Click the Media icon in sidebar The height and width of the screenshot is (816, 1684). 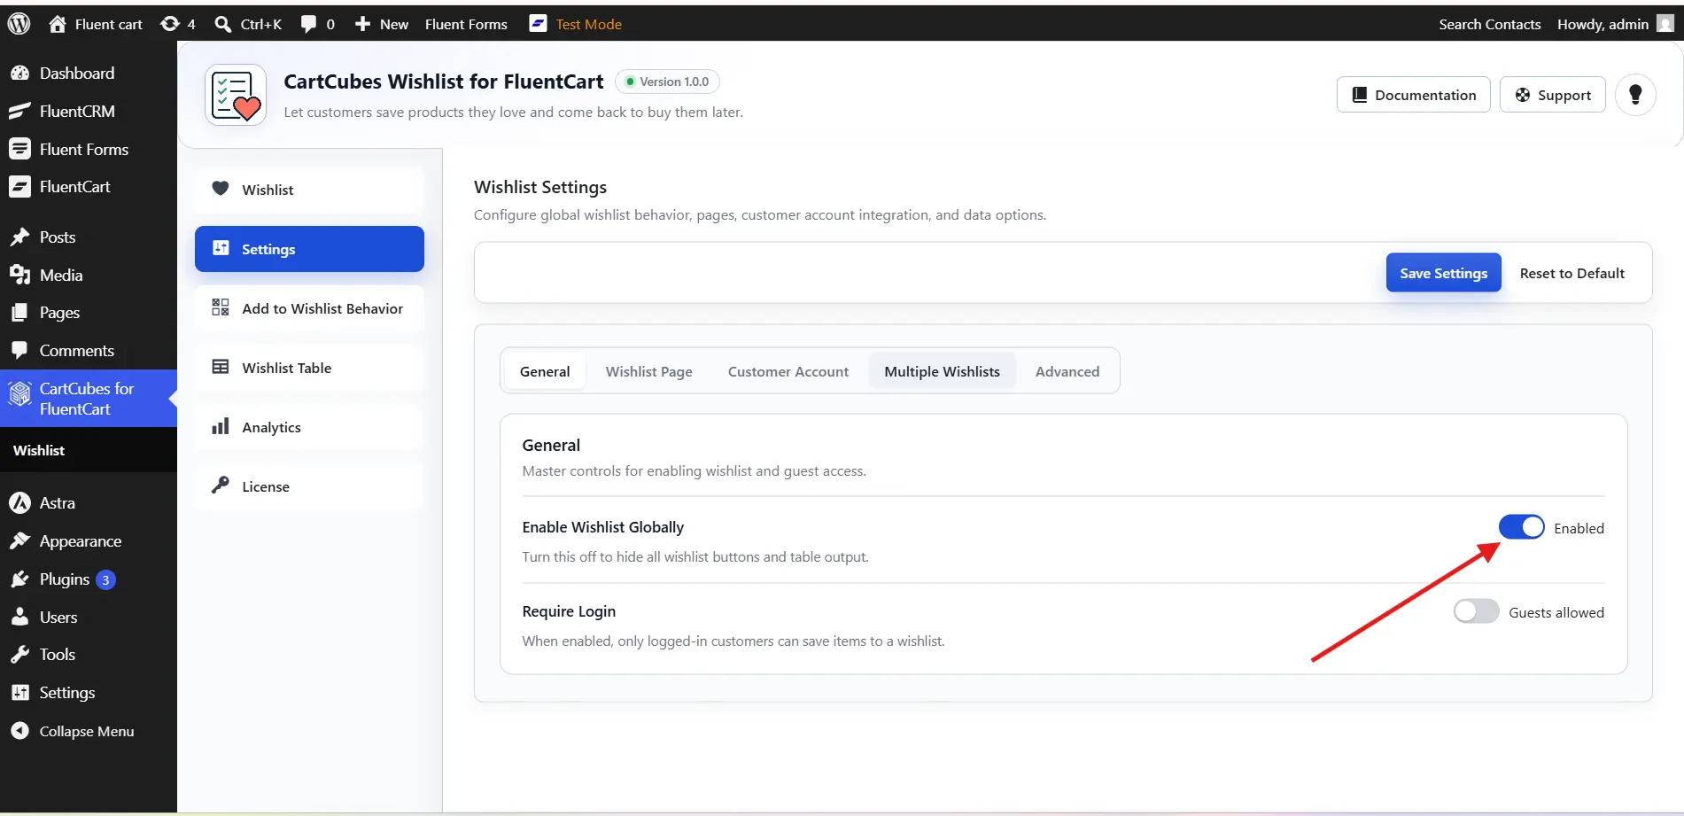19,275
